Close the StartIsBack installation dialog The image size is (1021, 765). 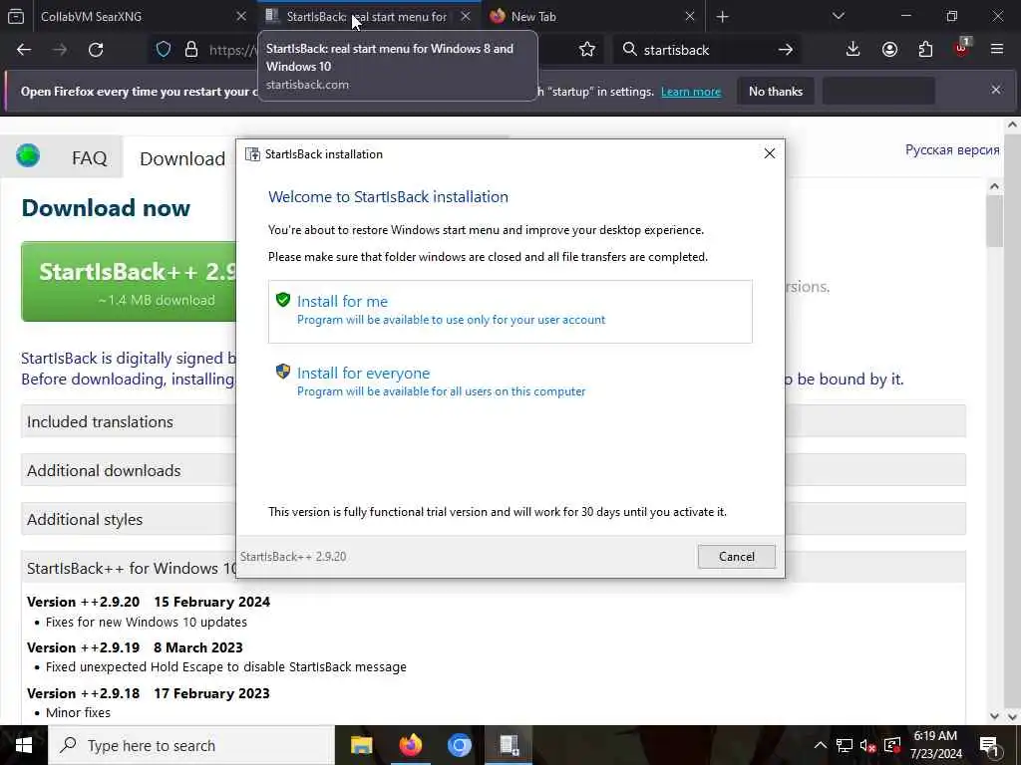click(769, 153)
